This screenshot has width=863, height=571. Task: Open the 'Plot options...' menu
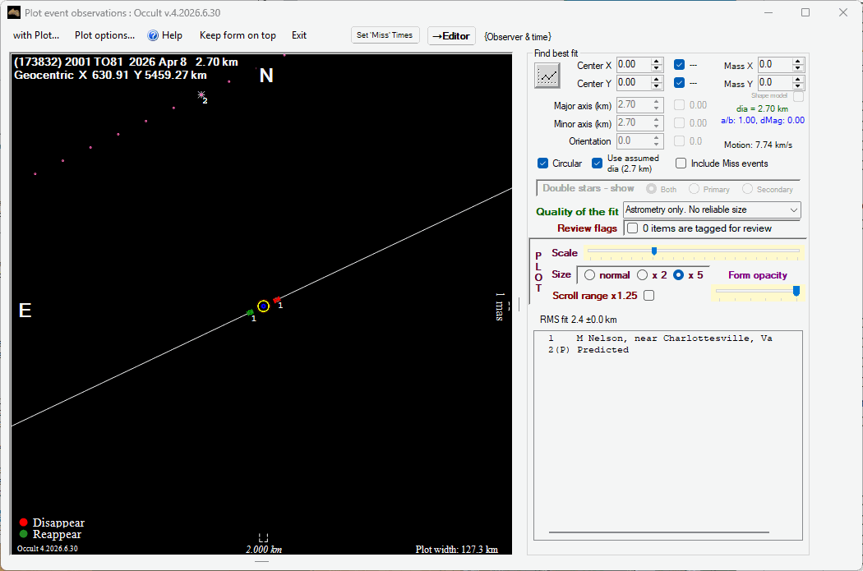pyautogui.click(x=104, y=35)
